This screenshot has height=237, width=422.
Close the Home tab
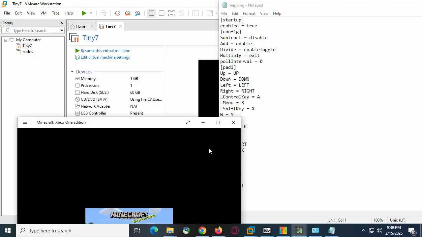(x=92, y=26)
